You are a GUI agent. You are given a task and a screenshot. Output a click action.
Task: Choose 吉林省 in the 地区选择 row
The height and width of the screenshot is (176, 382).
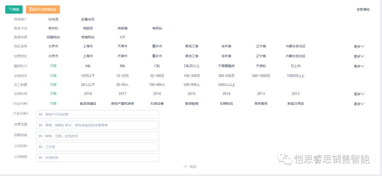coord(226,46)
